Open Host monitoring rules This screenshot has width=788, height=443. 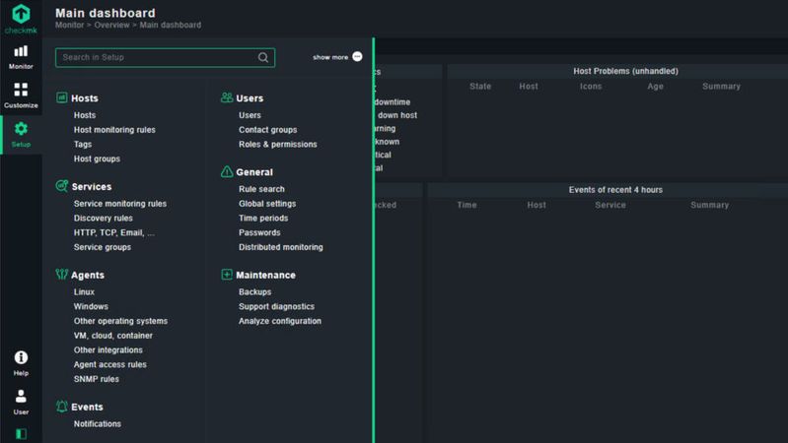click(114, 130)
